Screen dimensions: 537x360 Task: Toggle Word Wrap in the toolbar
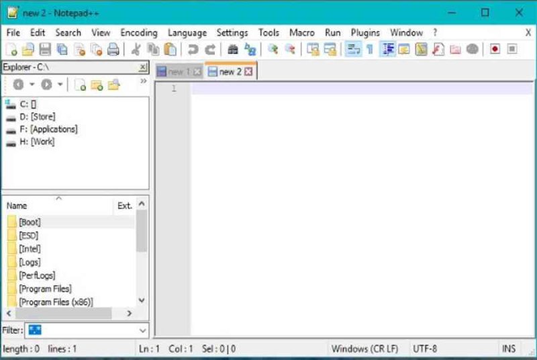coord(353,49)
